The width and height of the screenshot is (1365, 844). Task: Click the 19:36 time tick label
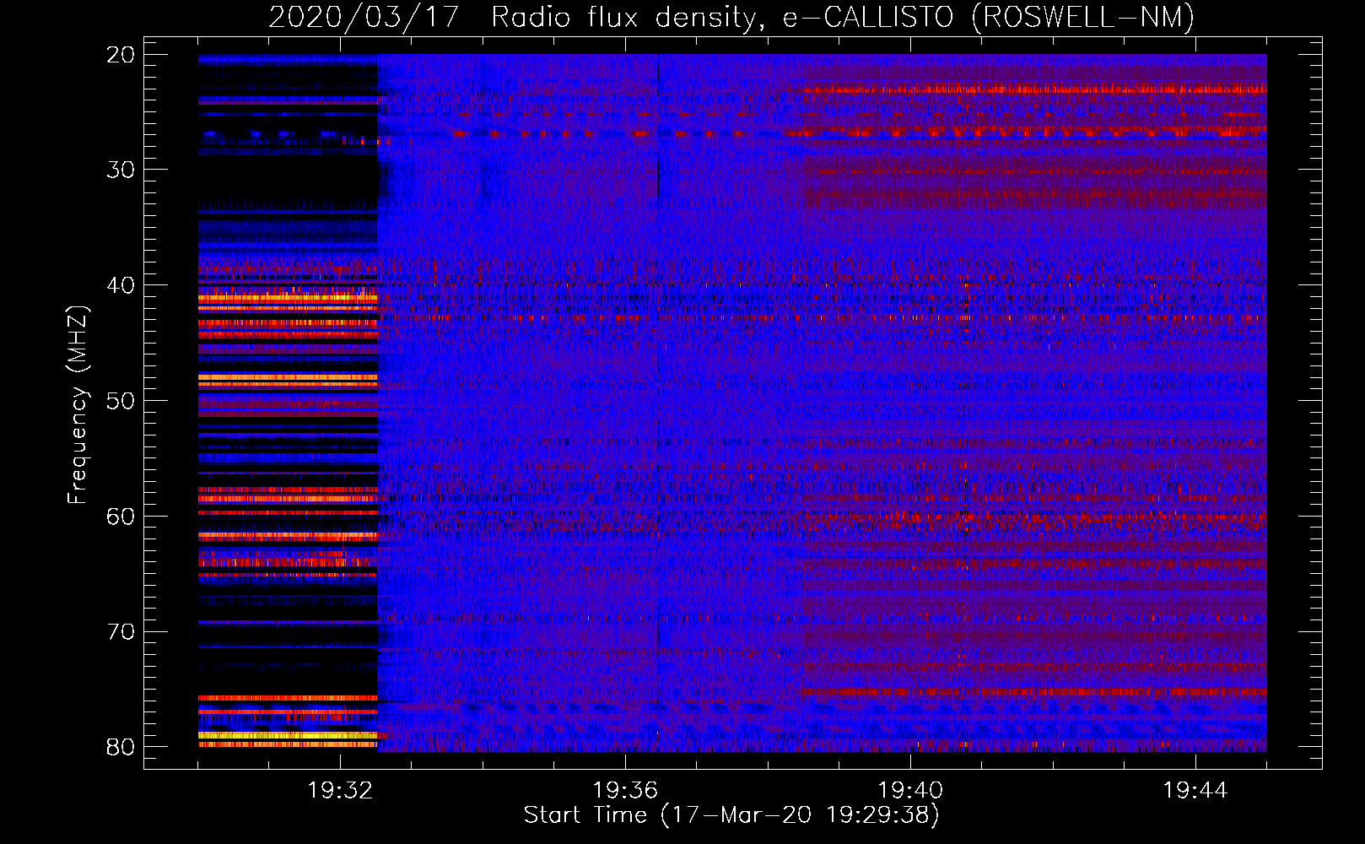(x=625, y=790)
